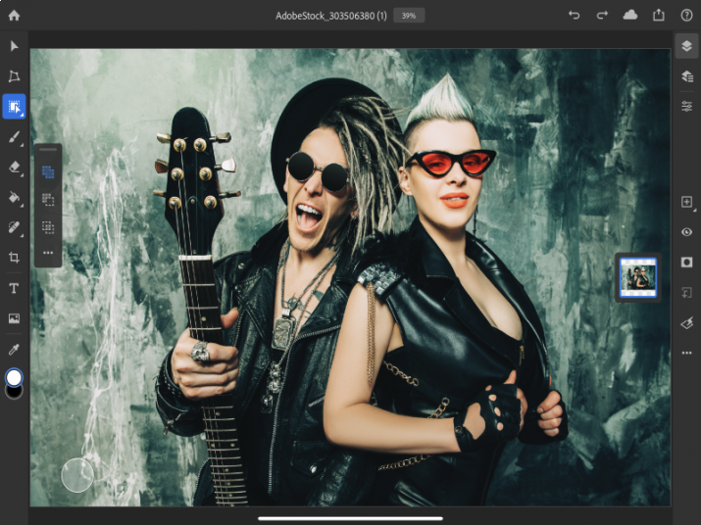Click the Place Image tool

(14, 318)
